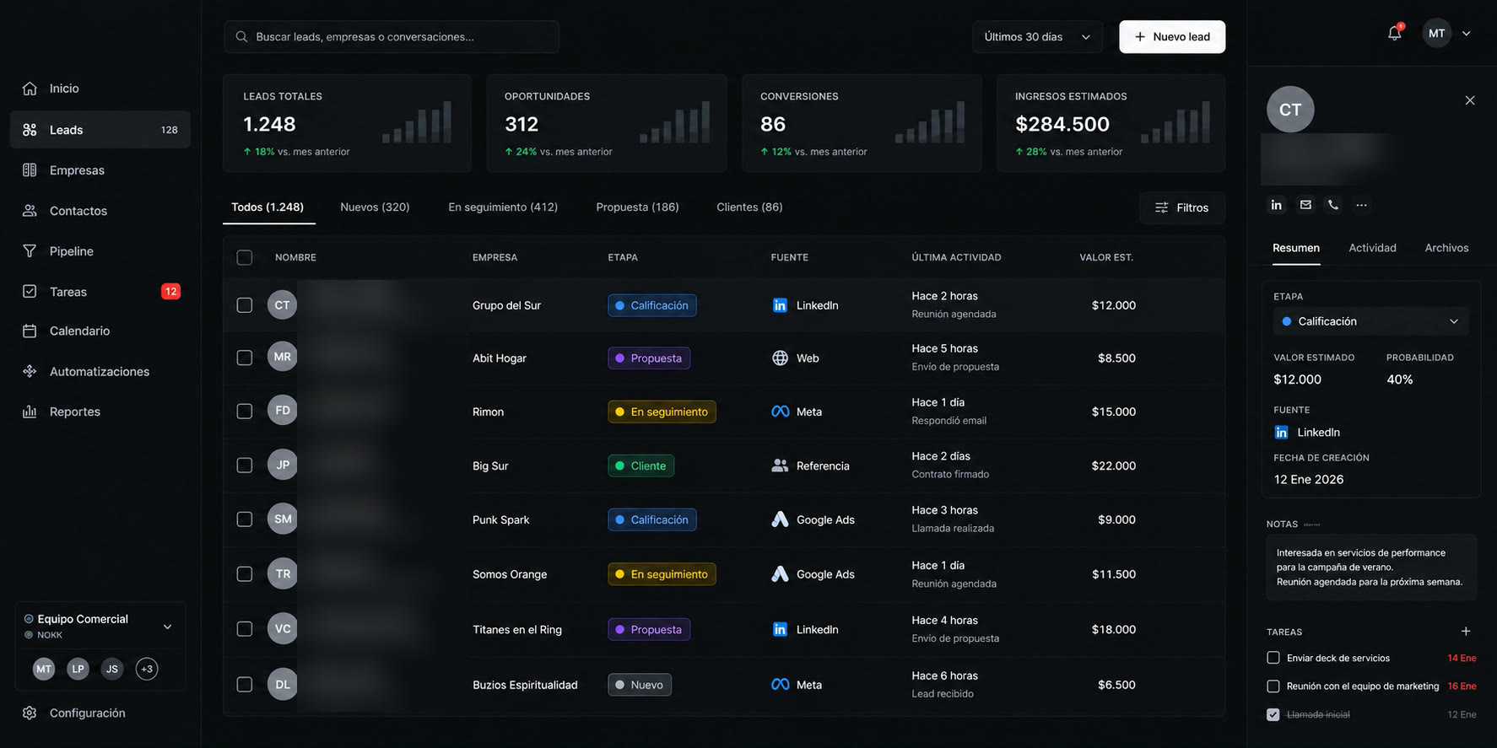Click the En seguimiento badge for Rimon

click(x=662, y=412)
